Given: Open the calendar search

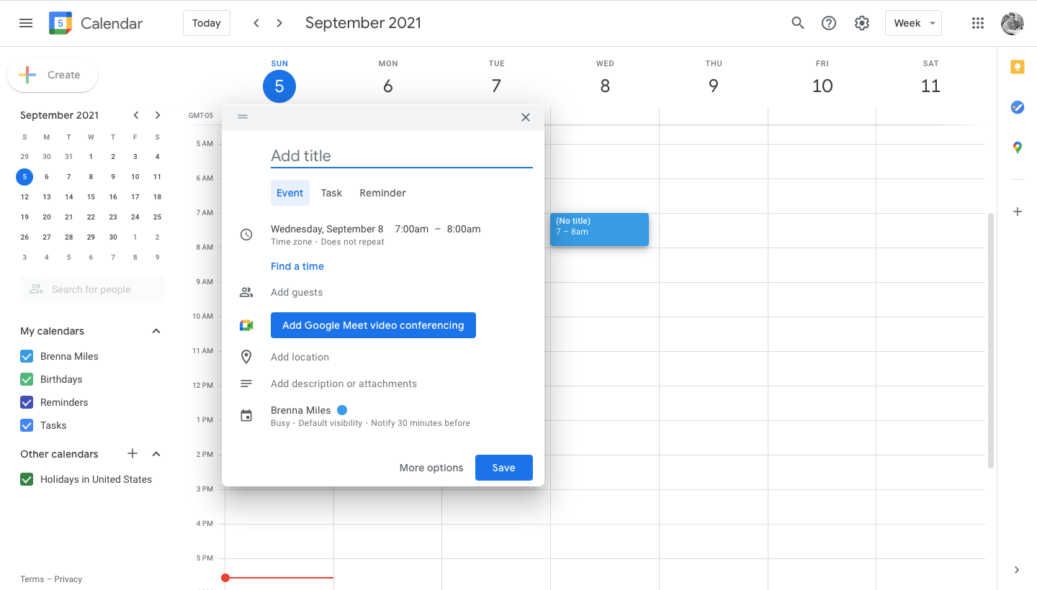Looking at the screenshot, I should (798, 23).
